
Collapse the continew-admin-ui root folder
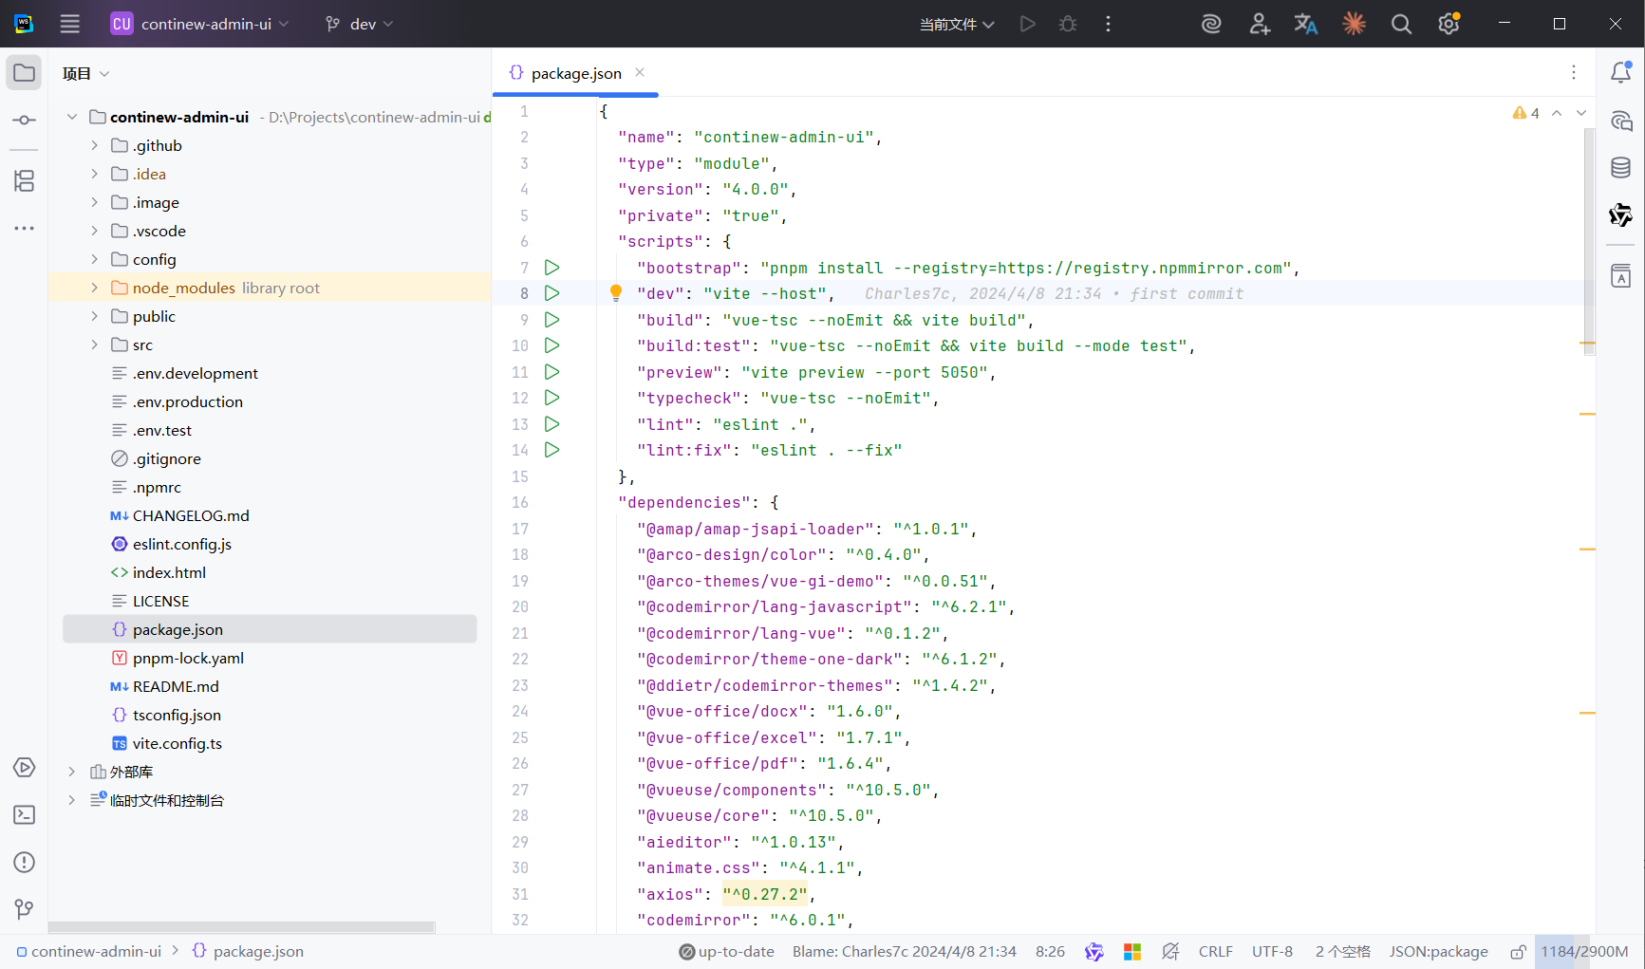click(72, 117)
